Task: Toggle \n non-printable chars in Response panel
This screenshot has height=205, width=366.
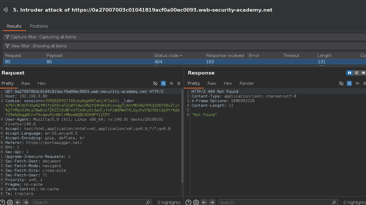Action: pos(357,83)
